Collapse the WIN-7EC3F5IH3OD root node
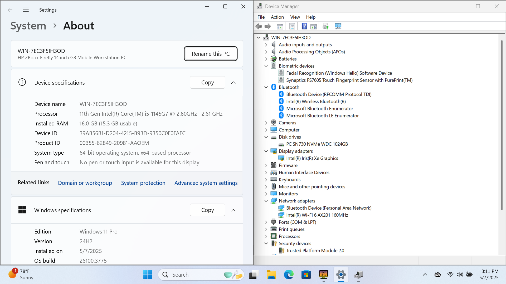The image size is (506, 284). tap(259, 38)
